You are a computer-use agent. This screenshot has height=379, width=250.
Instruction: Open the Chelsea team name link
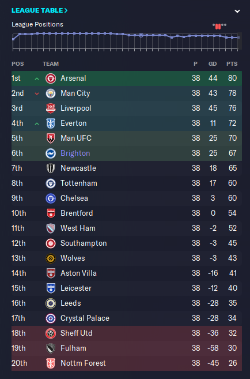(x=74, y=198)
